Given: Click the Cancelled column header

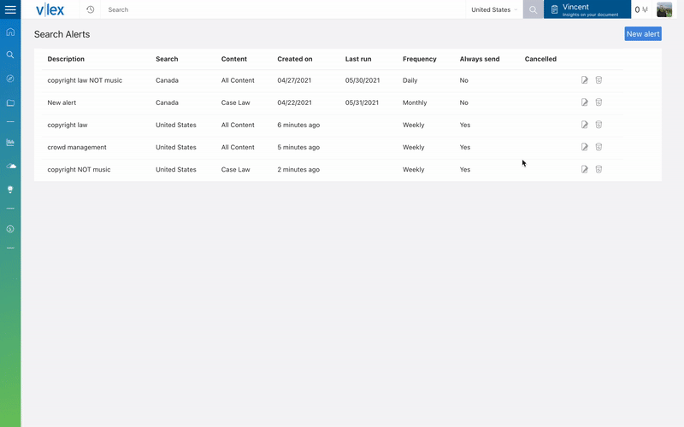Looking at the screenshot, I should pos(540,59).
